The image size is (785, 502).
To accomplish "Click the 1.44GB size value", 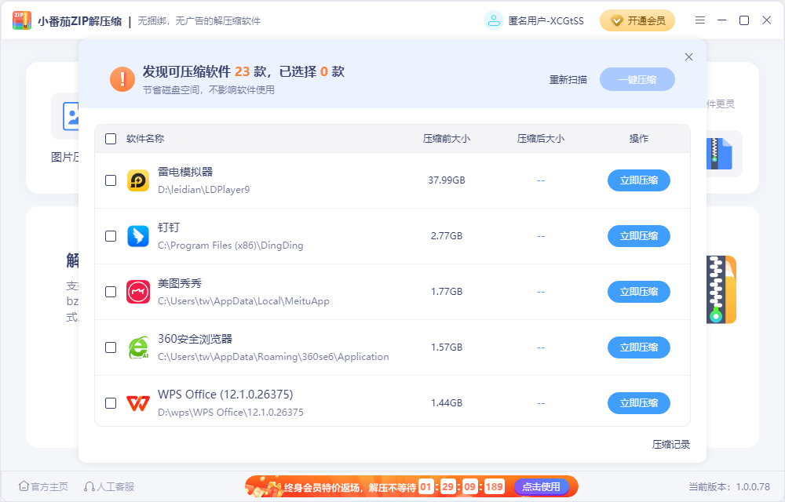I will click(x=447, y=402).
